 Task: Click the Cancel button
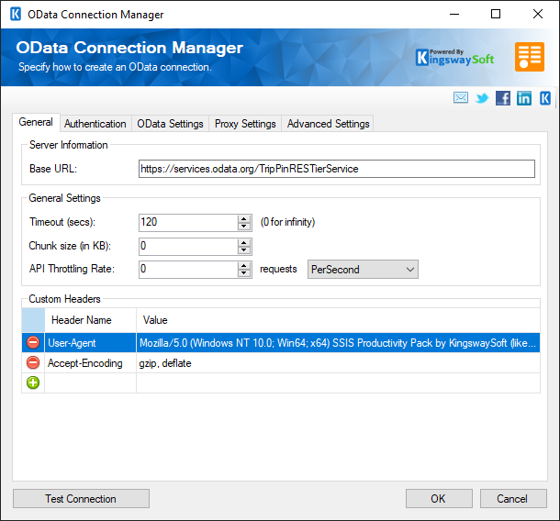click(x=513, y=498)
